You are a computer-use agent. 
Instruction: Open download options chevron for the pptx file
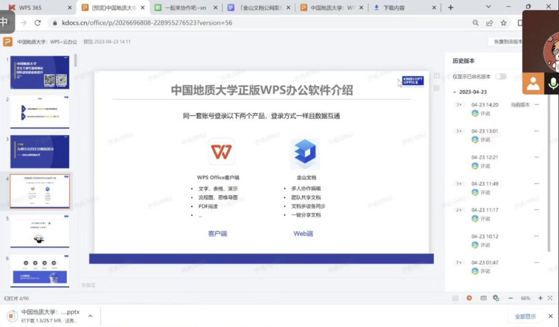click(90, 316)
